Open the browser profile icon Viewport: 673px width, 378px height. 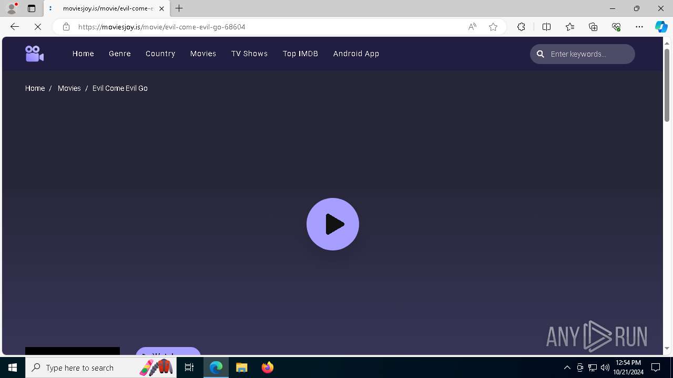point(11,8)
